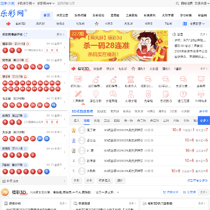Screen dimensions: 210x210
Task: Select the 3D试前胜率榜 tab
Action: 82,112
